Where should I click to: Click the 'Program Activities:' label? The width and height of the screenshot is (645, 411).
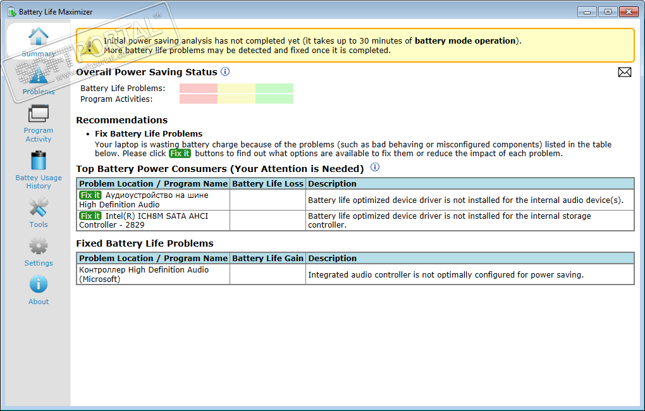click(x=116, y=99)
